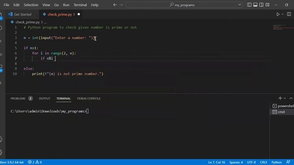Image resolution: width=294 pixels, height=165 pixels.
Task: Switch to the PROBLEMS panel tab
Action: coord(18,99)
